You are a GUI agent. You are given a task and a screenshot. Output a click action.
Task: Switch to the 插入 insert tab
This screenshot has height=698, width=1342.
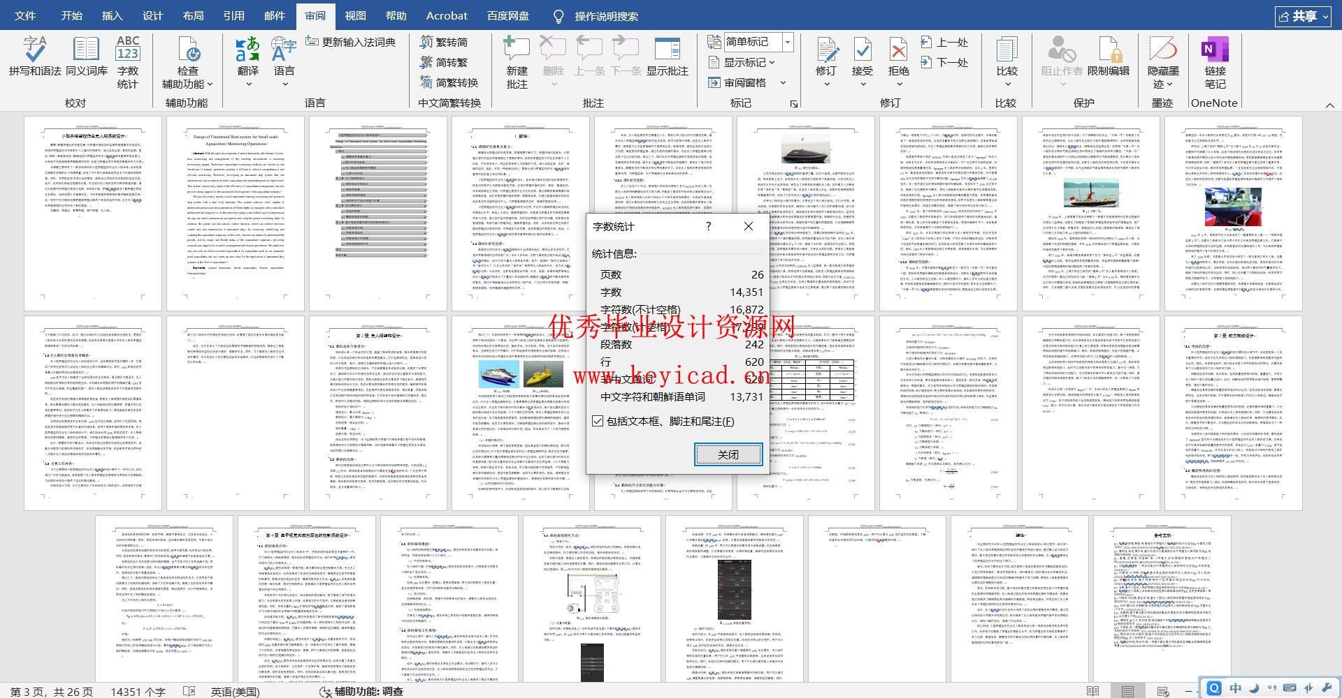[112, 15]
